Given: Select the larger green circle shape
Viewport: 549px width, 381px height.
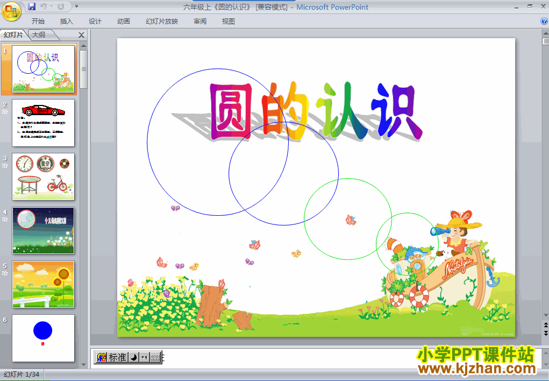Looking at the screenshot, I should [x=348, y=219].
